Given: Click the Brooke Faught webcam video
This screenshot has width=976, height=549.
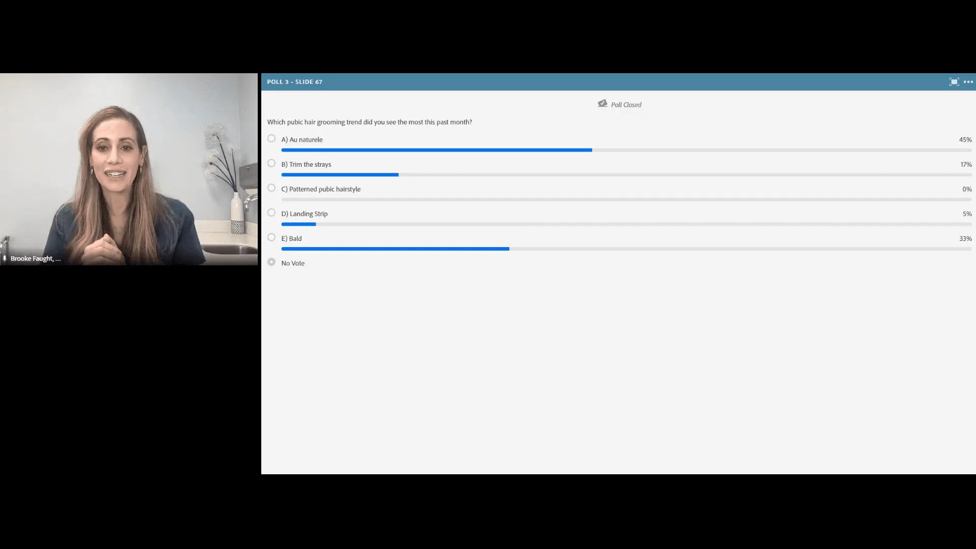Looking at the screenshot, I should click(x=129, y=169).
